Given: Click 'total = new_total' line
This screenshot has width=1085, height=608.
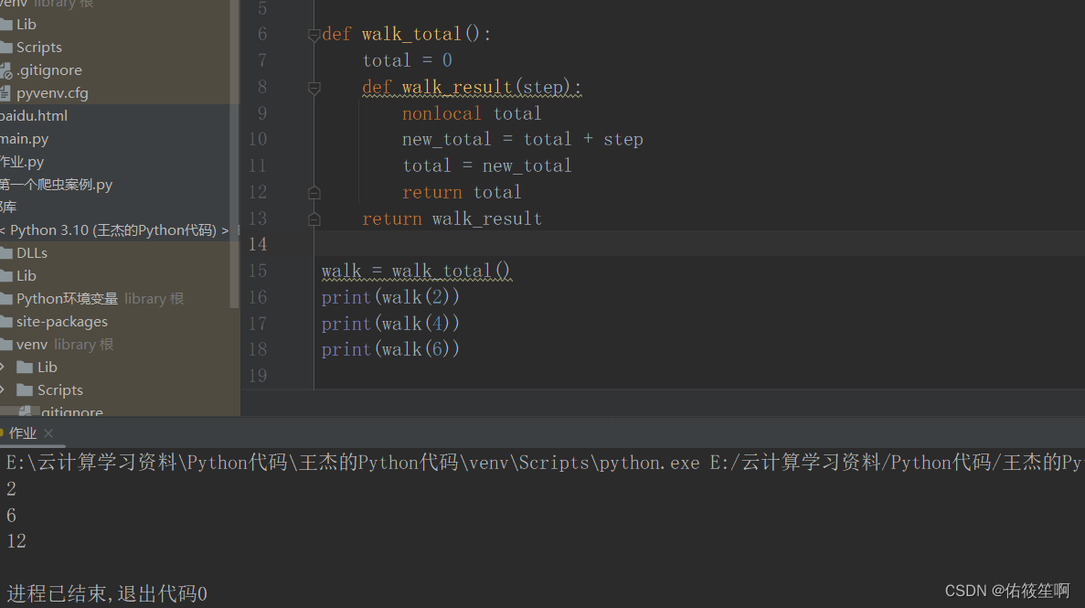Looking at the screenshot, I should [487, 166].
